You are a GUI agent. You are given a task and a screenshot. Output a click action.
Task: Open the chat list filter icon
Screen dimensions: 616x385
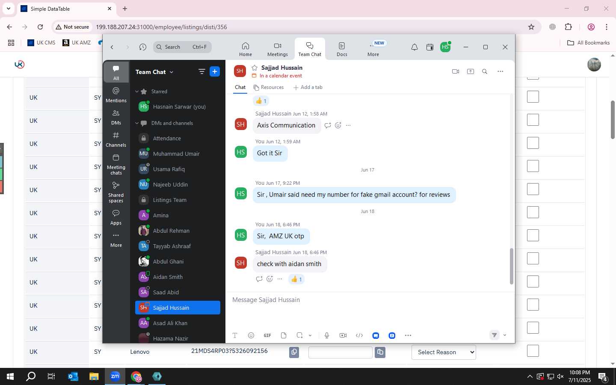coord(202,72)
